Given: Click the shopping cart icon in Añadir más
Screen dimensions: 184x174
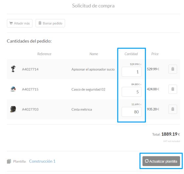Looking at the screenshot, I should 11,23.
